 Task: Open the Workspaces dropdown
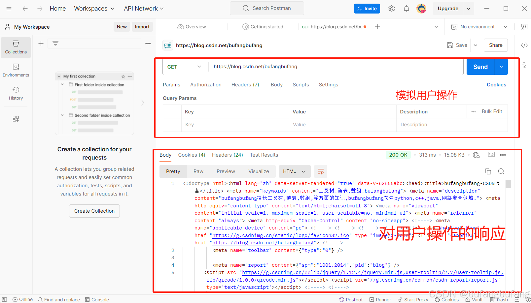(94, 9)
